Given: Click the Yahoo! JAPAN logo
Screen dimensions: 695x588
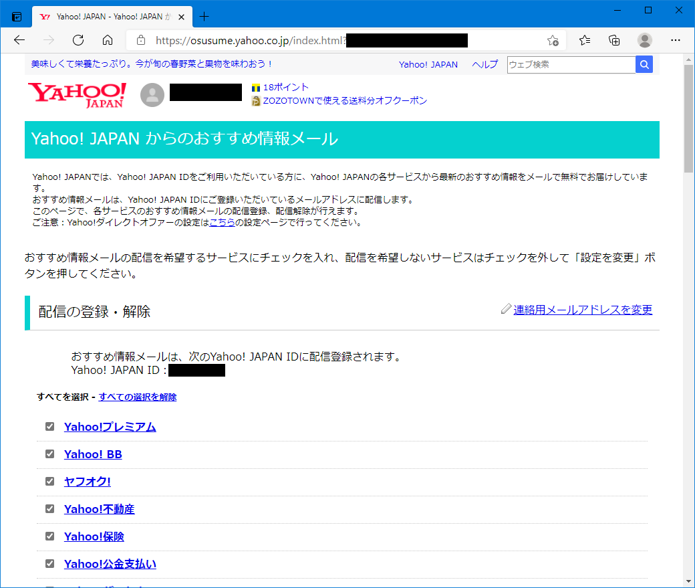Looking at the screenshot, I should pyautogui.click(x=77, y=94).
